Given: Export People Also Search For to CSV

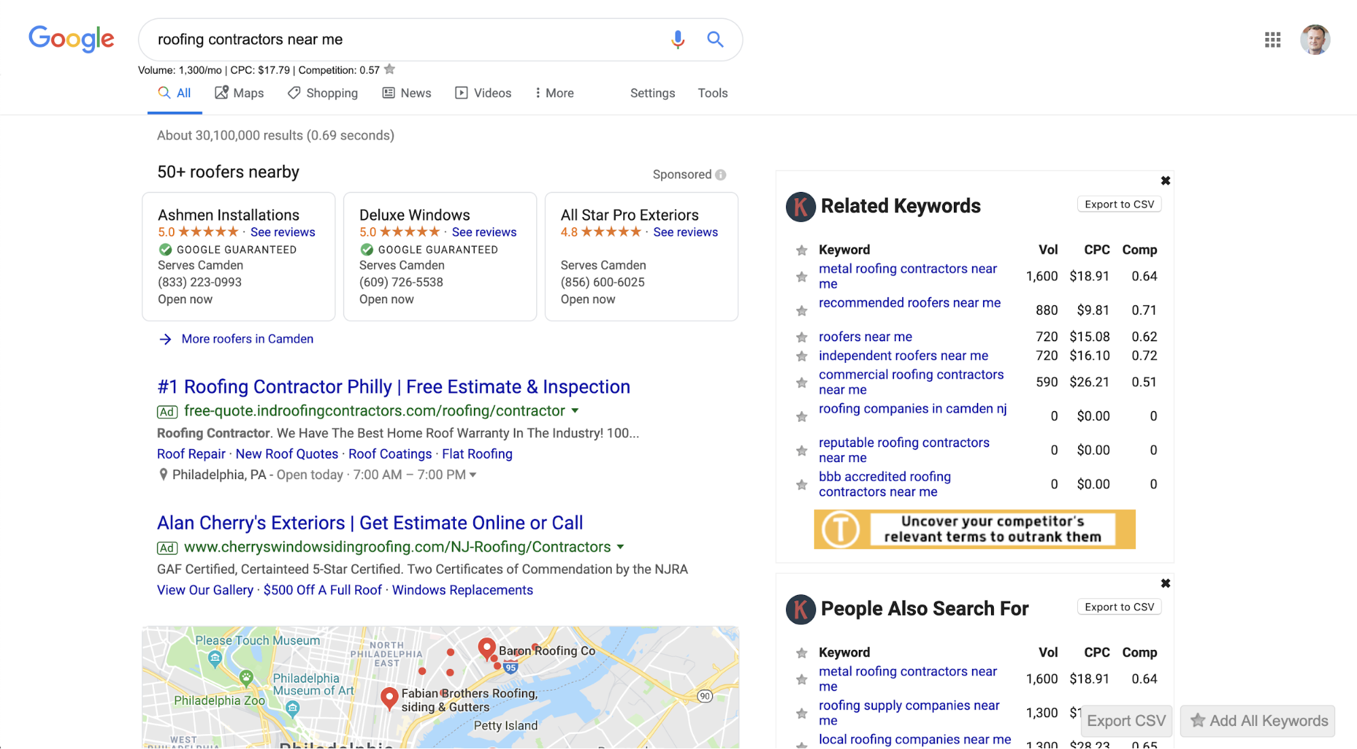Looking at the screenshot, I should click(x=1119, y=607).
